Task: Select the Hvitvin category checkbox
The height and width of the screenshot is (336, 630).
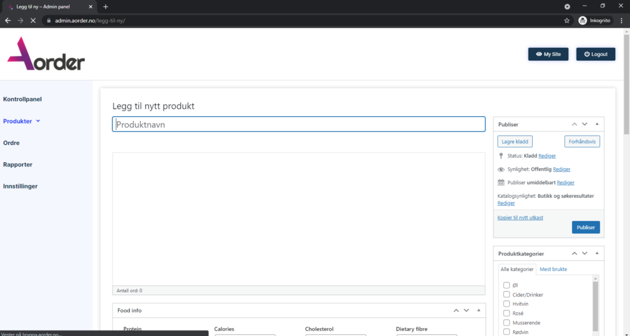Action: 506,304
